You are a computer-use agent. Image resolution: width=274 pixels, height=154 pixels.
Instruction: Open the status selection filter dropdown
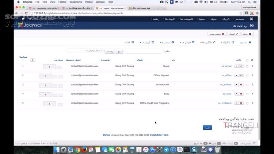85,51
